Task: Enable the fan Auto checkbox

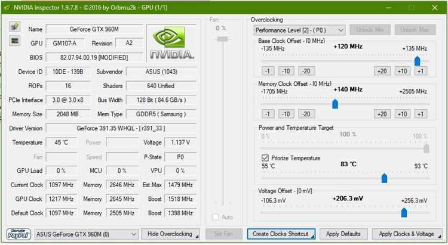Action: 216,217
